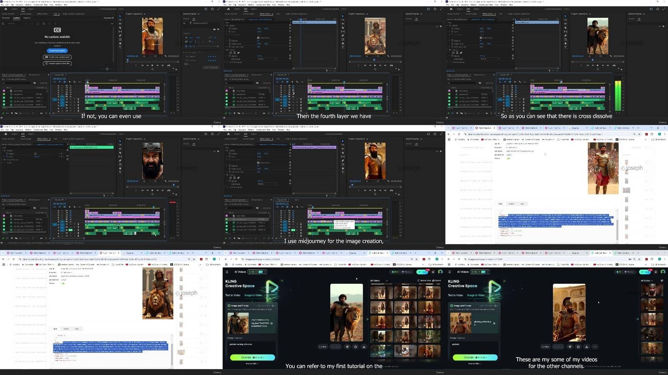
Task: Select the Type tool in 'No captions available' frame
Action: pos(120,47)
